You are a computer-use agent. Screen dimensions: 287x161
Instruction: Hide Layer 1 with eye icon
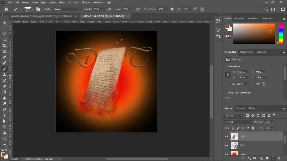pyautogui.click(x=226, y=136)
